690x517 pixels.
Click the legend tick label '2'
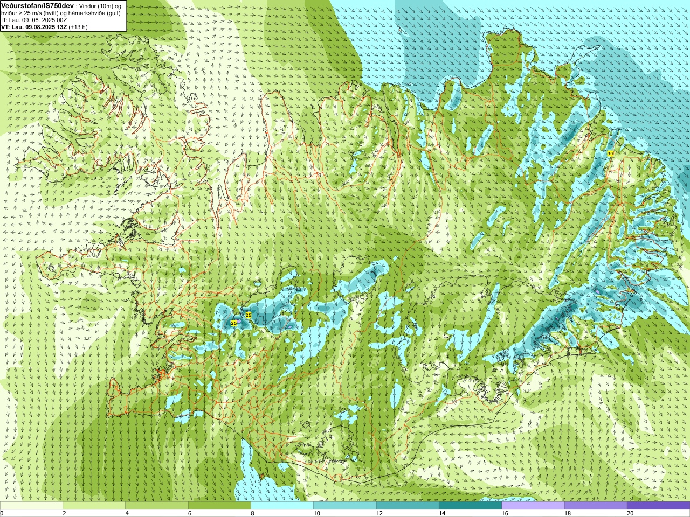click(64, 513)
